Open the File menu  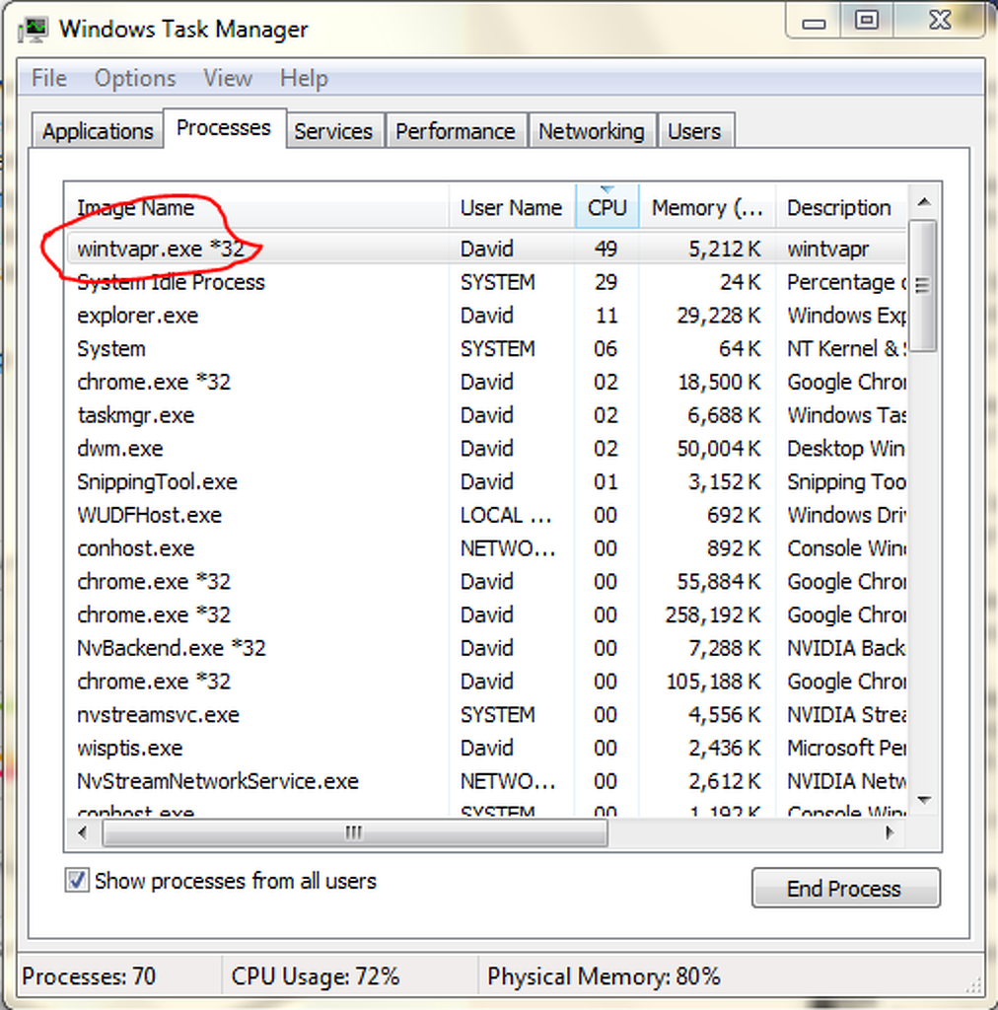click(49, 79)
